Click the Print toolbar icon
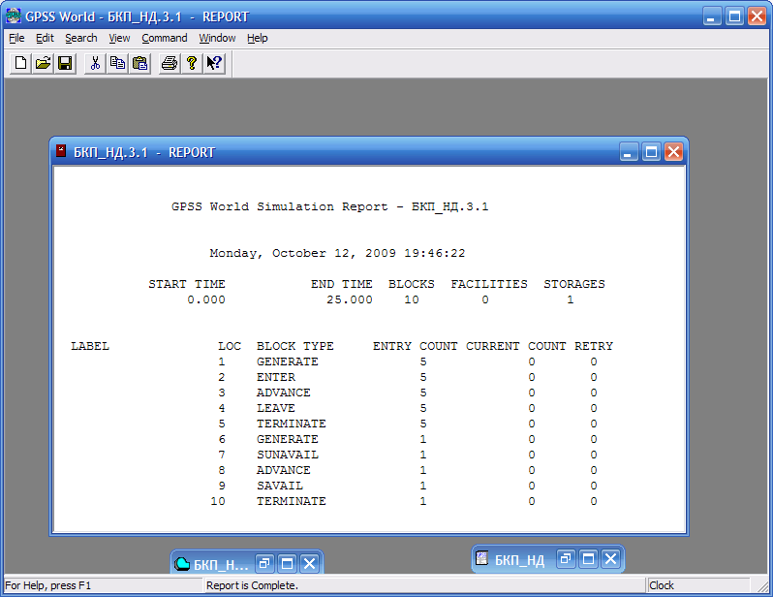The image size is (773, 597). point(170,63)
